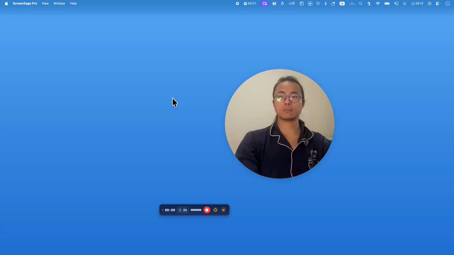Restart the recording using the circular arrow
The image size is (454, 255).
tap(215, 210)
